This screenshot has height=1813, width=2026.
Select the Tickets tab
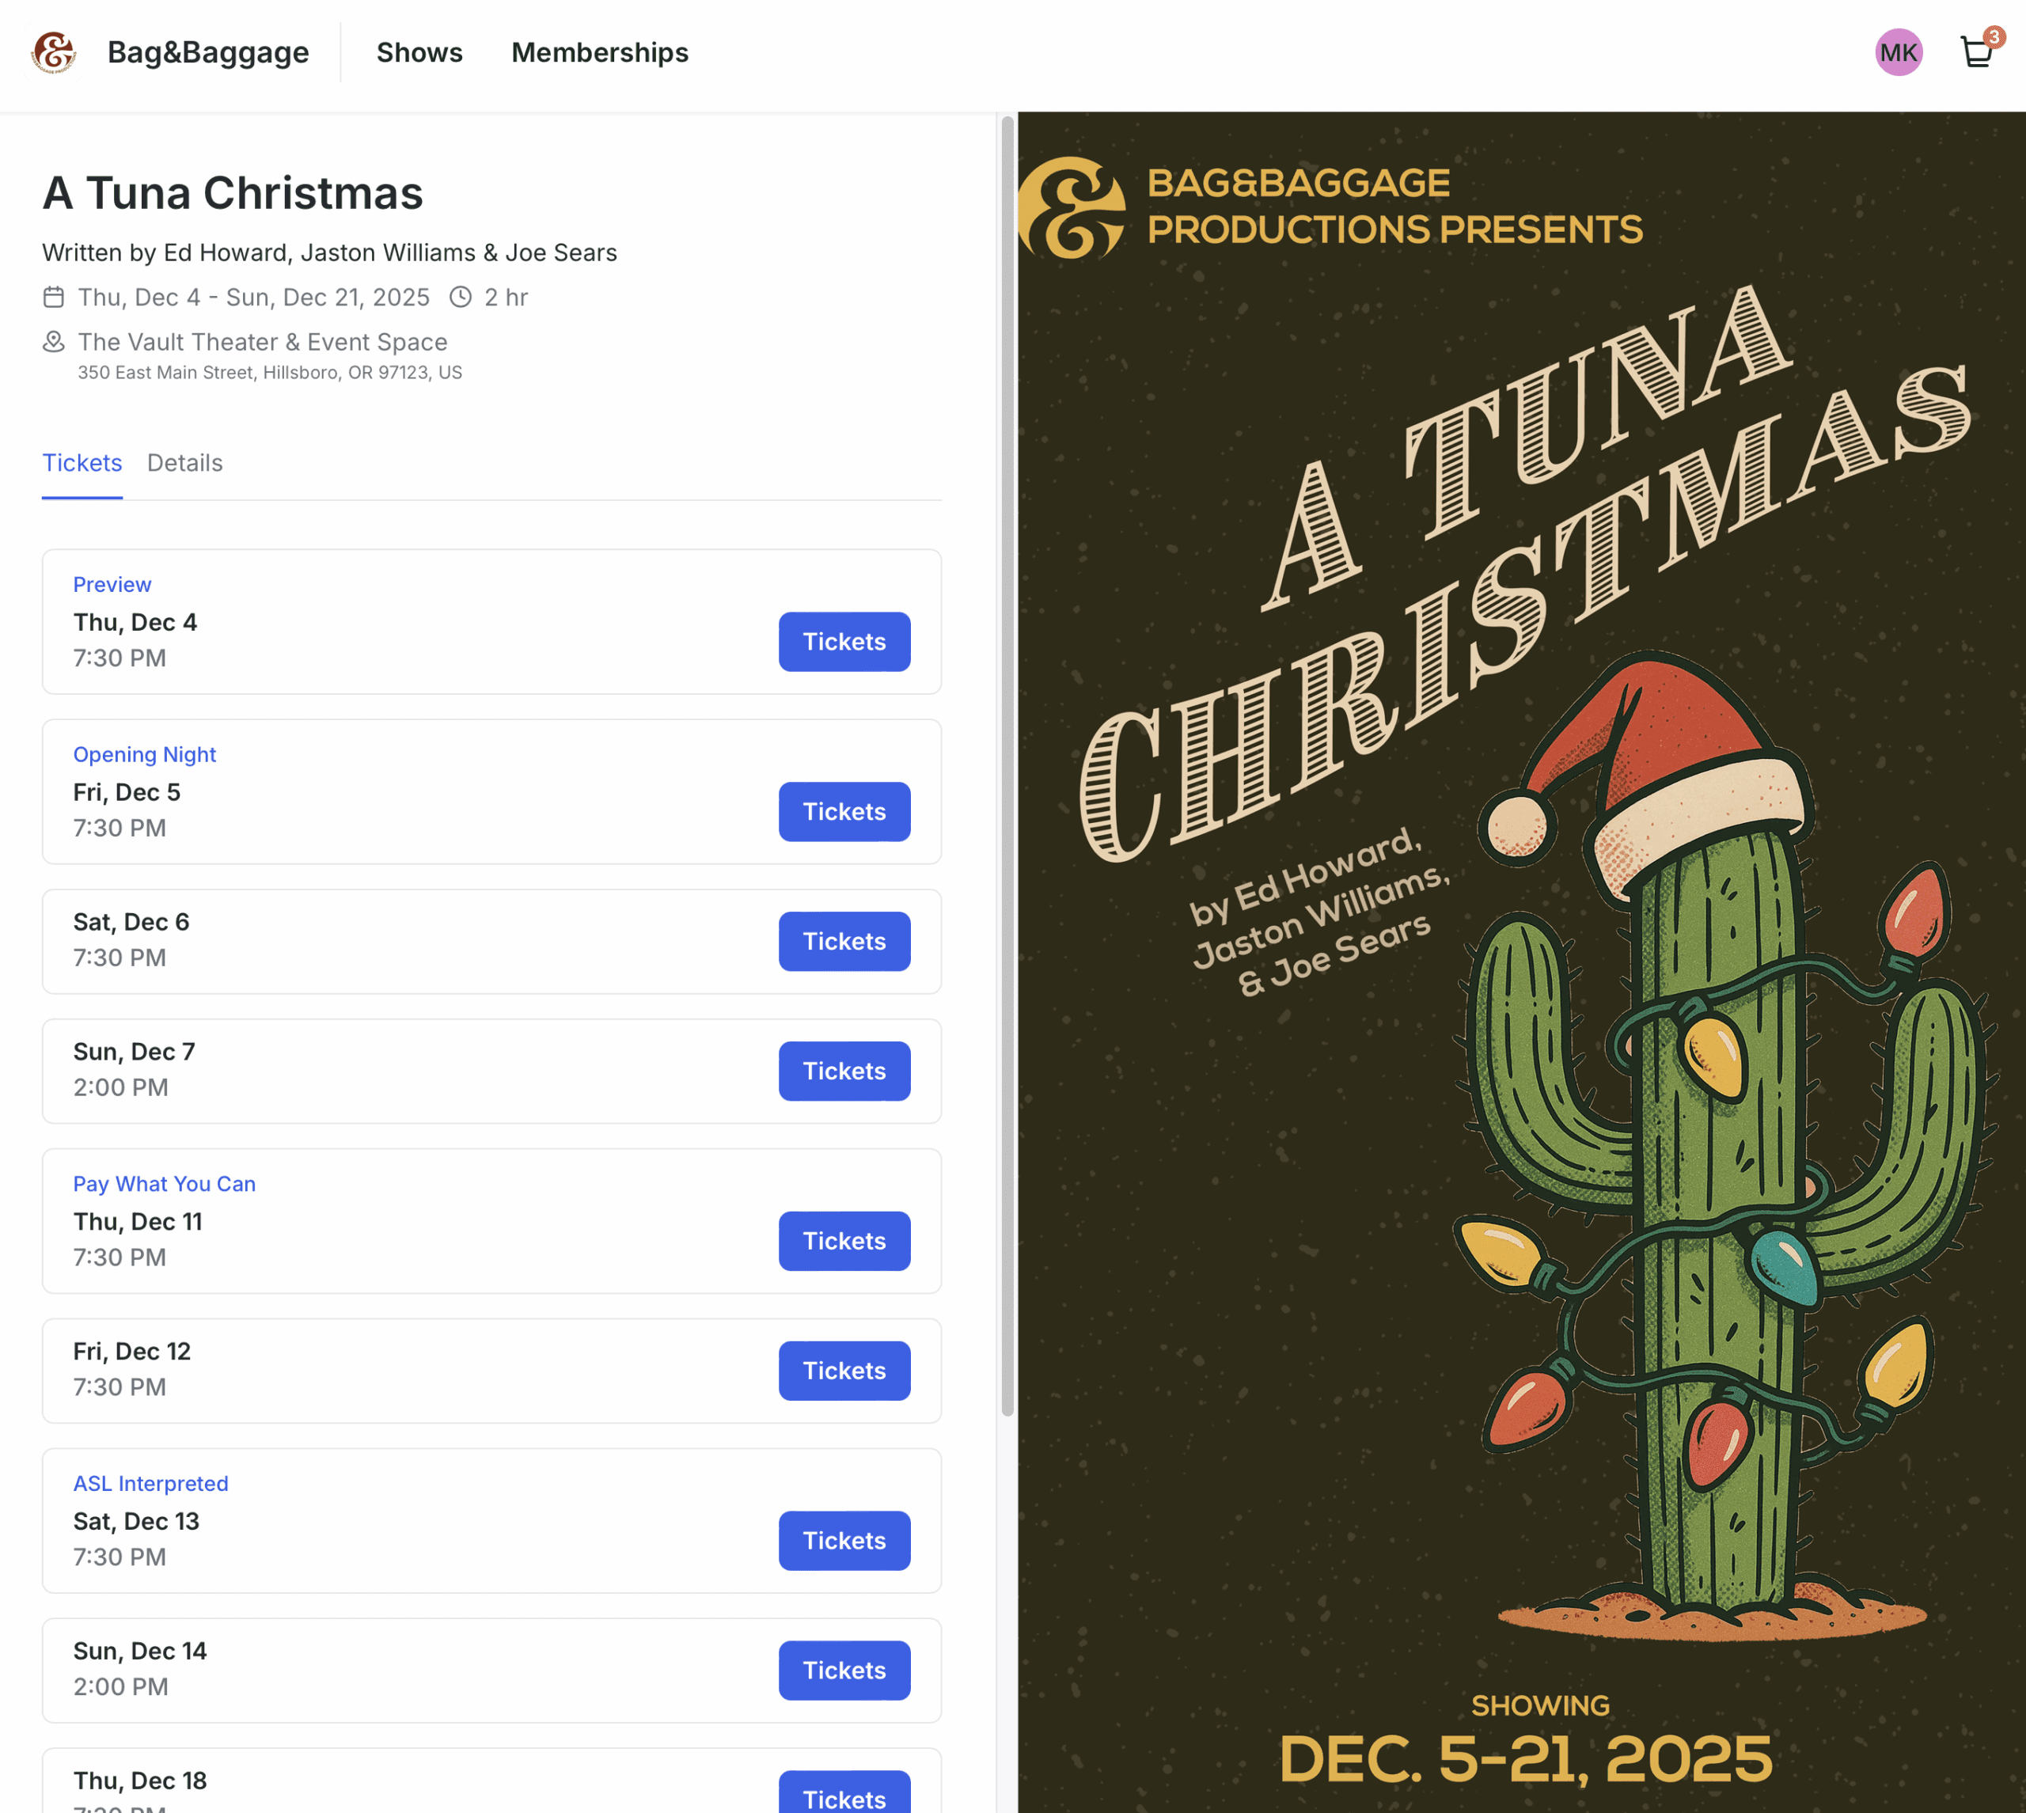[x=82, y=463]
